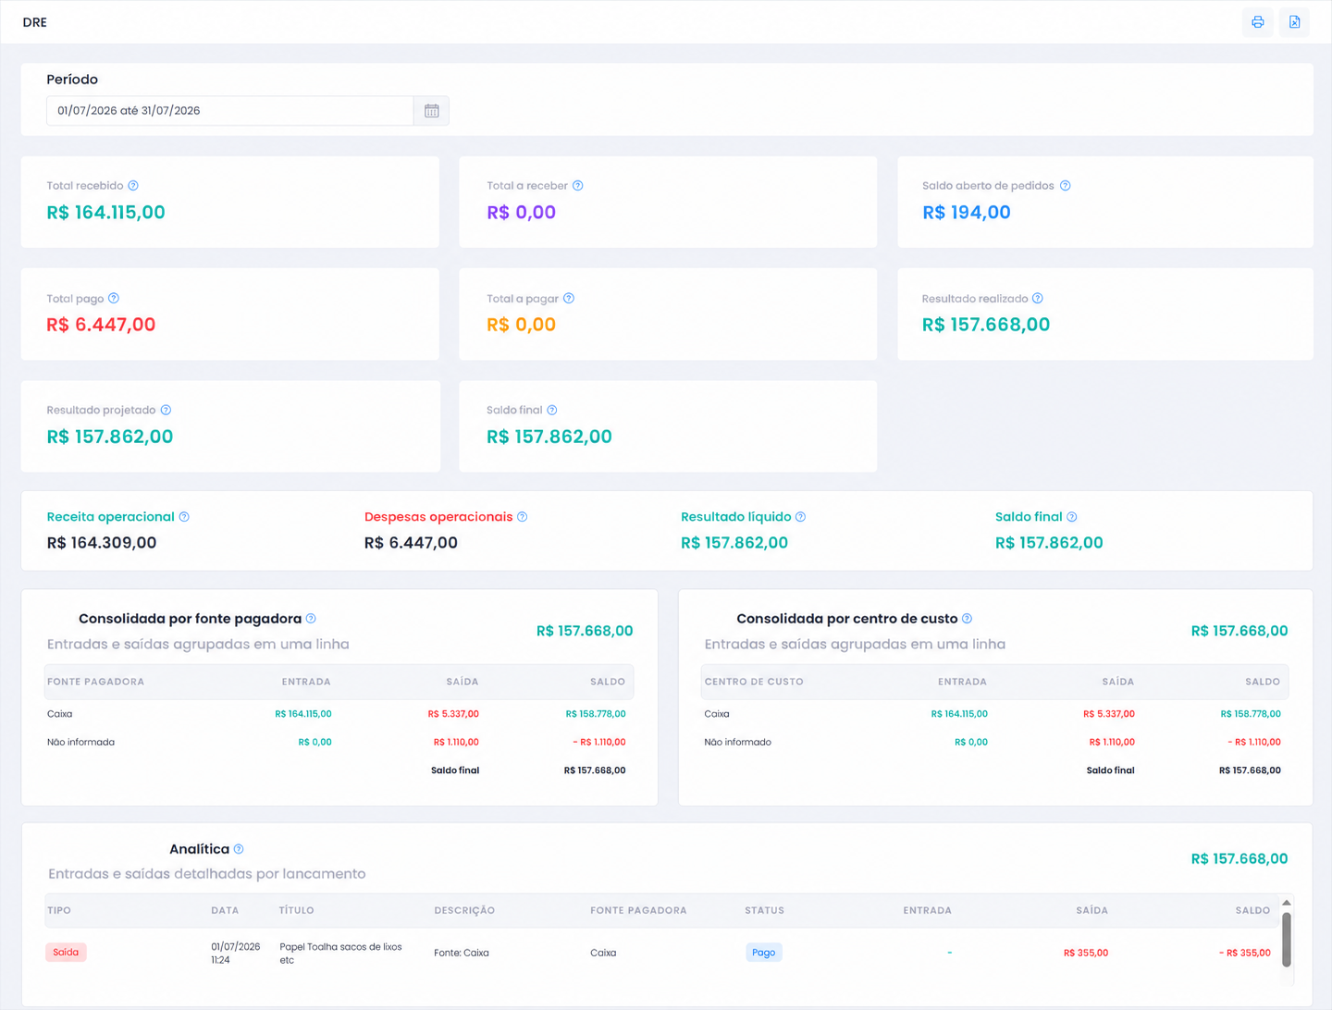Click the Pago status badge
The height and width of the screenshot is (1010, 1332).
click(764, 953)
